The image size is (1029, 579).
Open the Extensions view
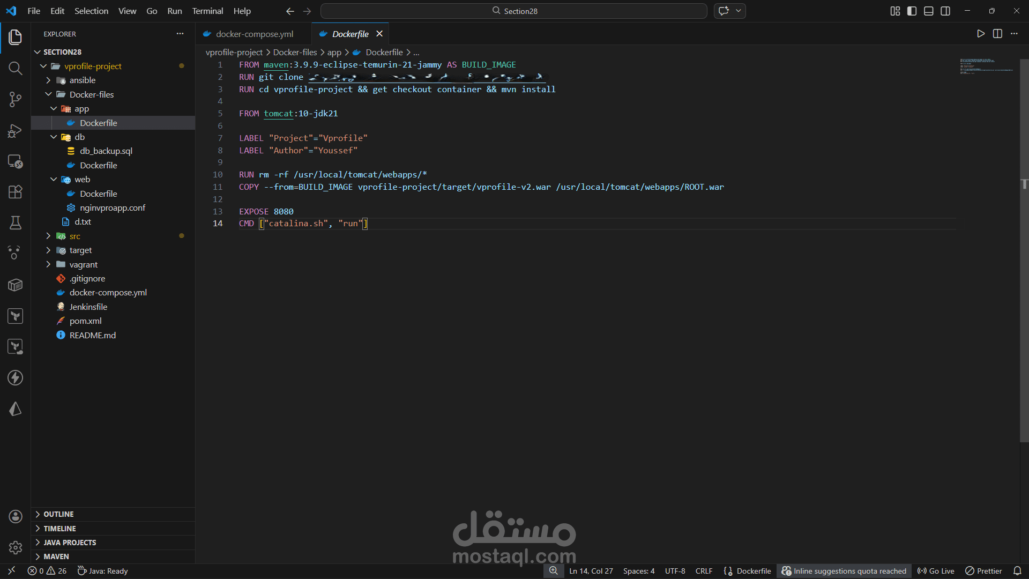(15, 192)
